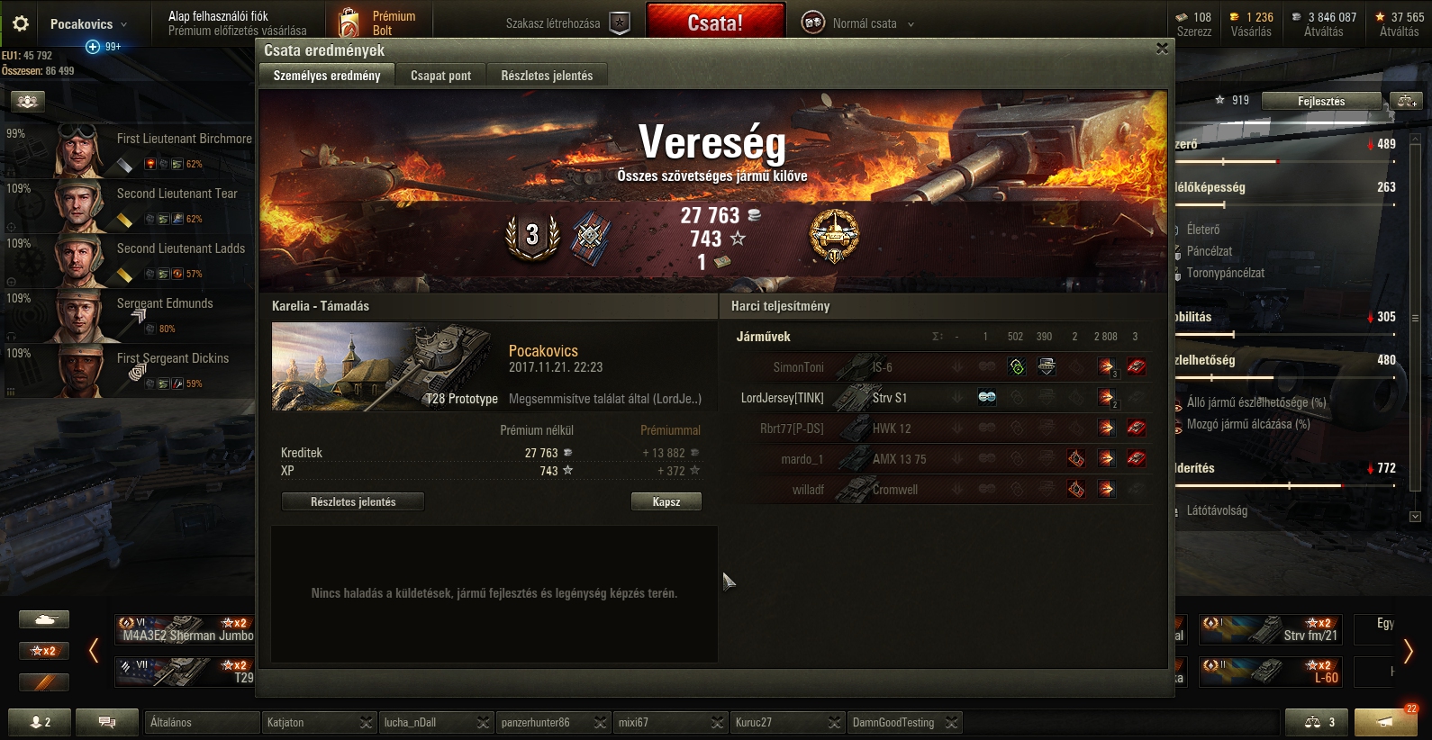The width and height of the screenshot is (1432, 740).
Task: Click the Kapsz button
Action: [x=666, y=501]
